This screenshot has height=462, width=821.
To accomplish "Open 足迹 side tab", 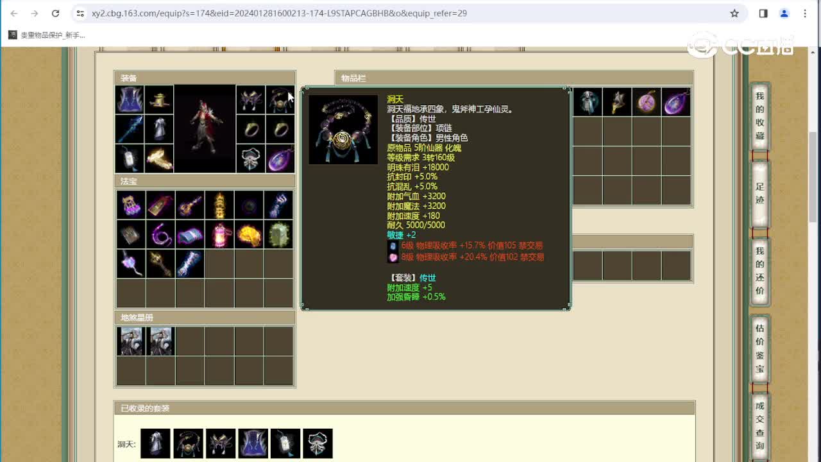I will [760, 194].
